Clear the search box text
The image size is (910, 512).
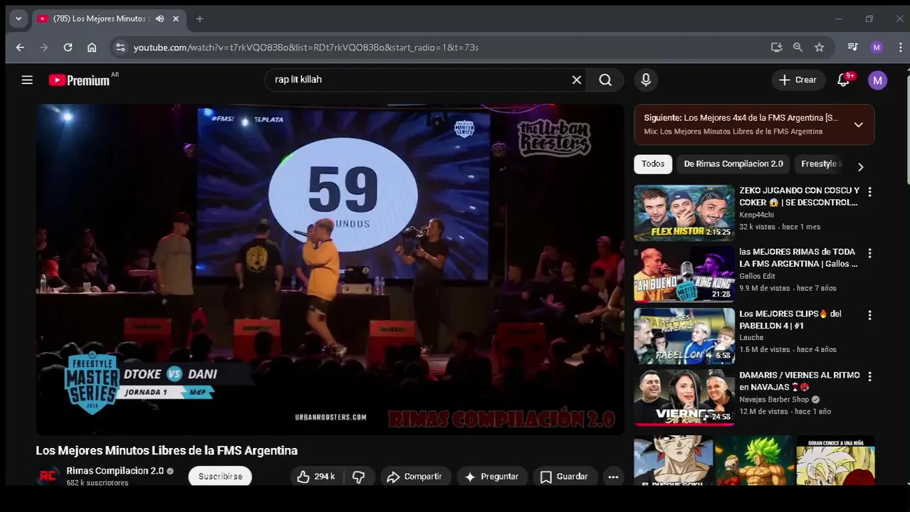(577, 80)
